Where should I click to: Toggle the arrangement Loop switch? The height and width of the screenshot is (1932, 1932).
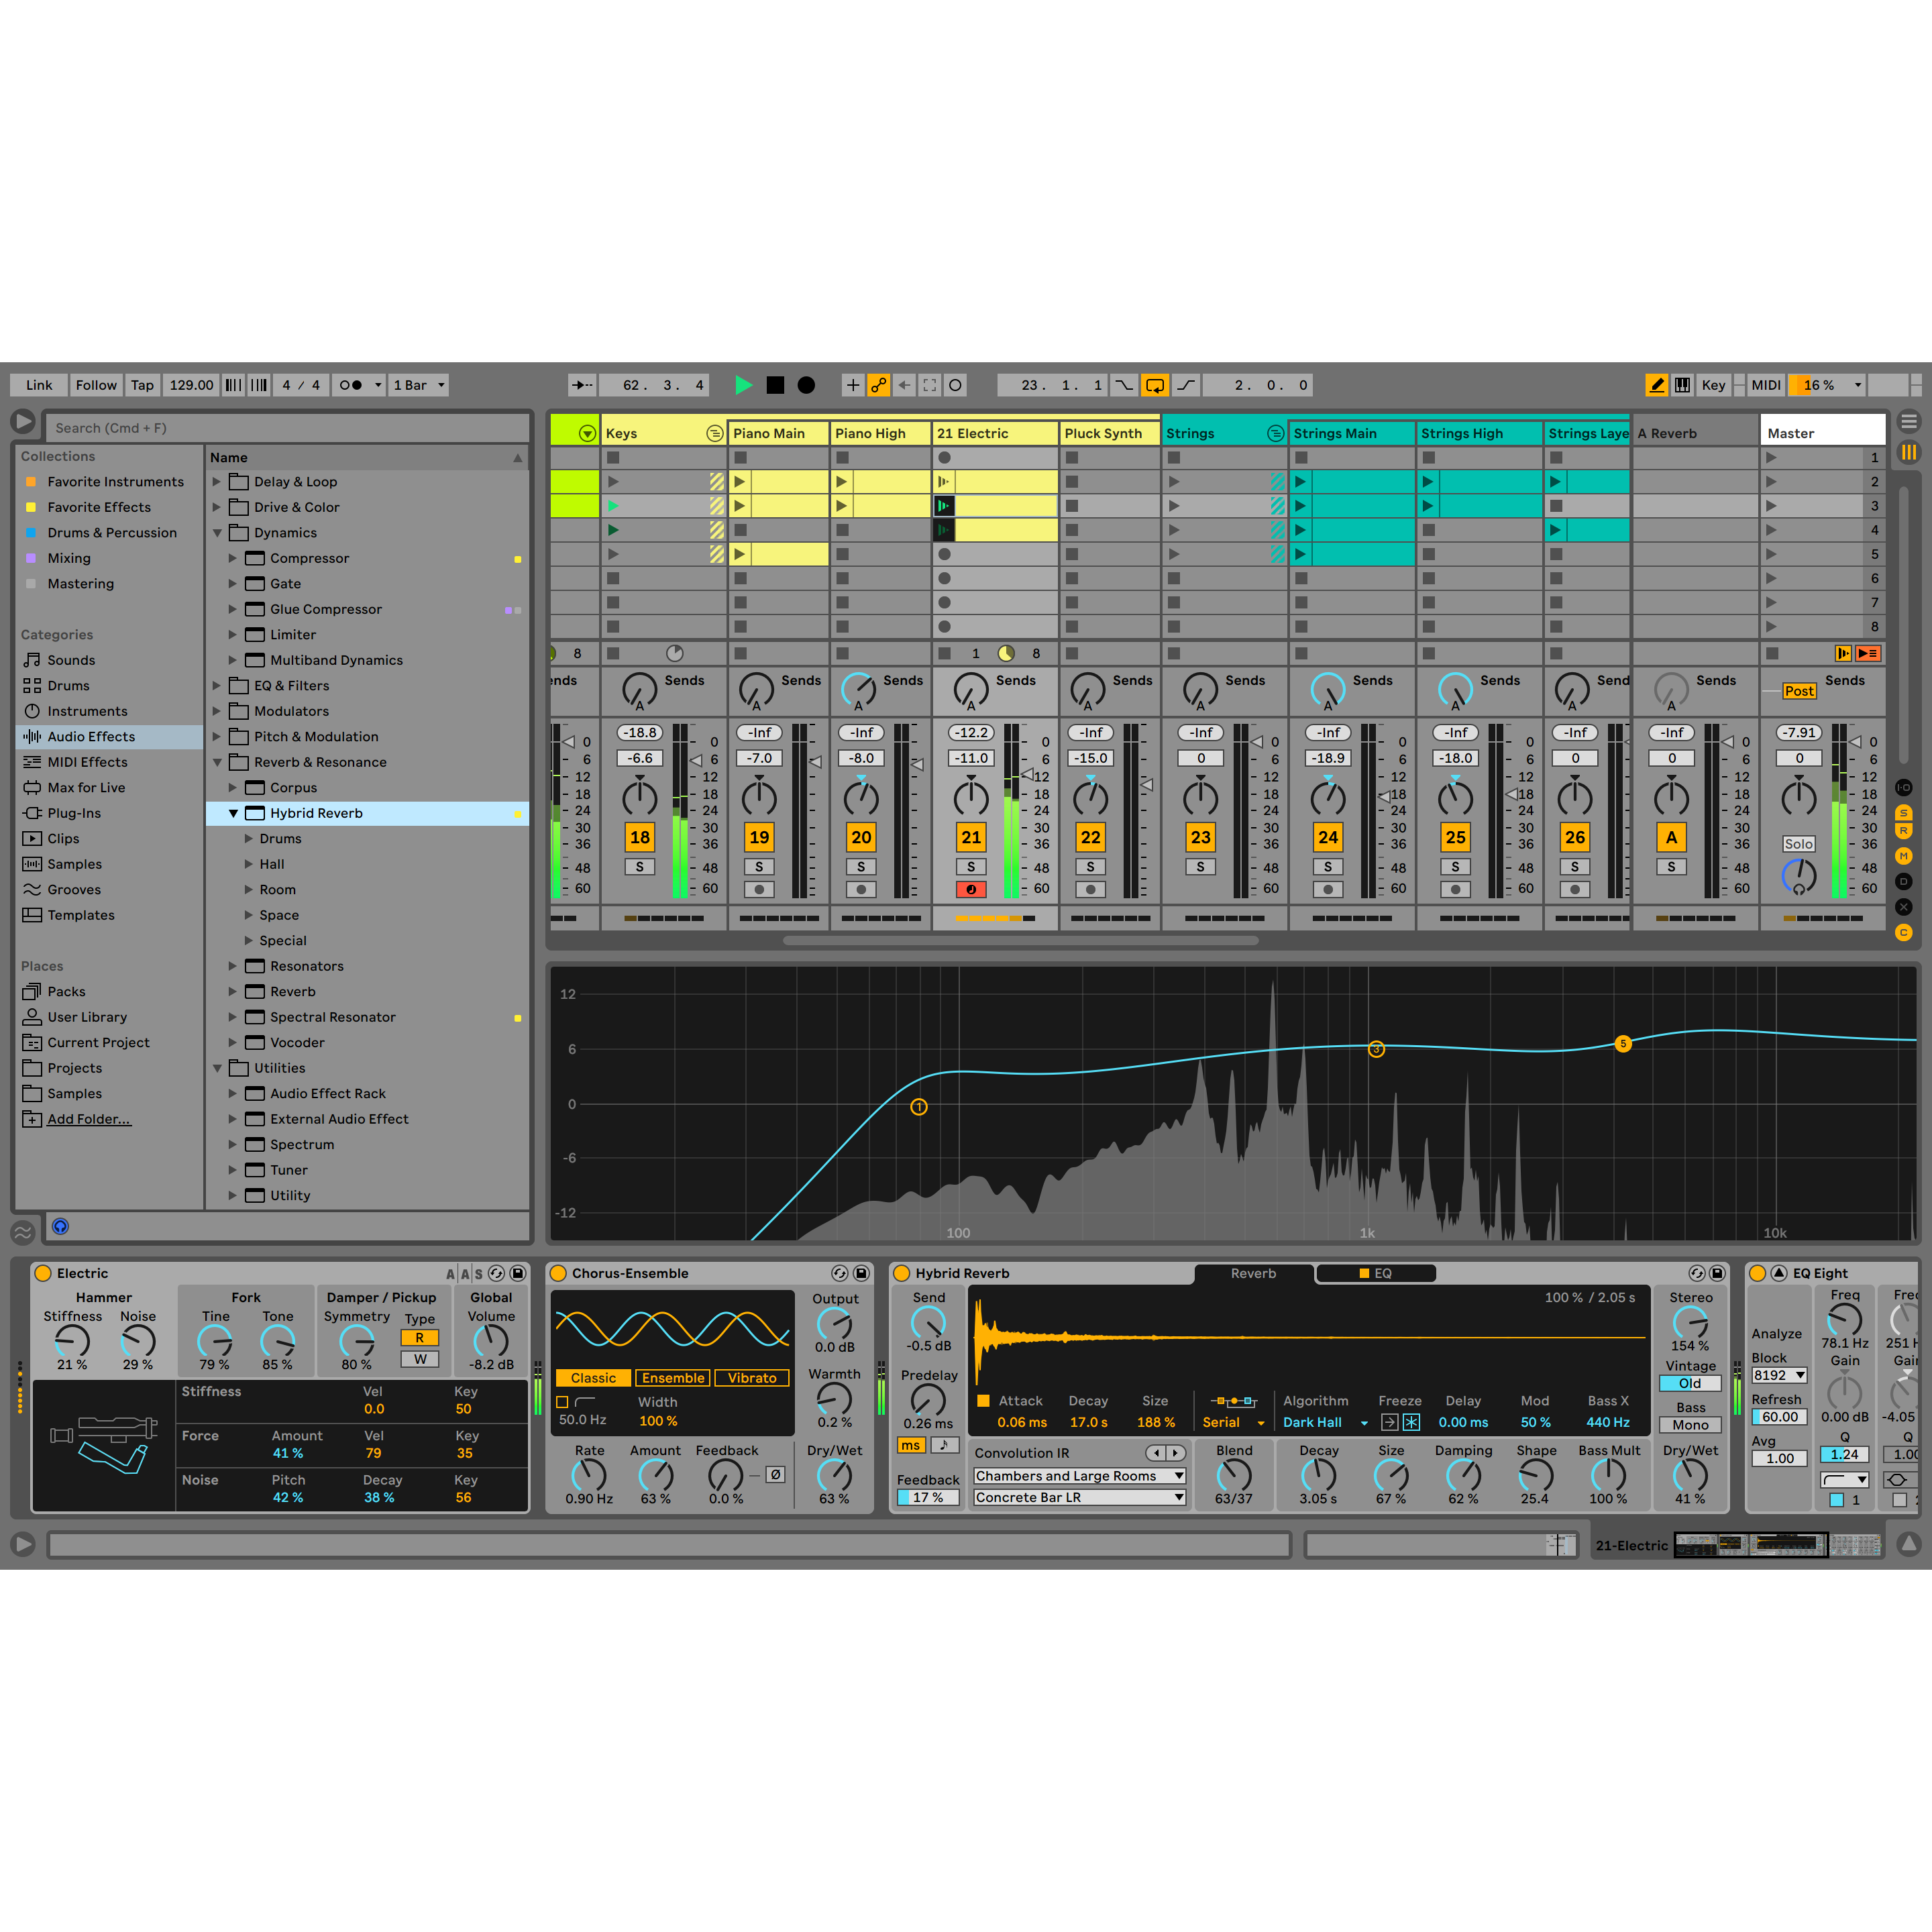[x=1155, y=385]
